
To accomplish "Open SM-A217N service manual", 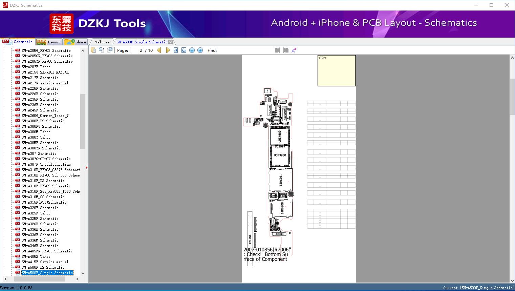I will coord(45,83).
